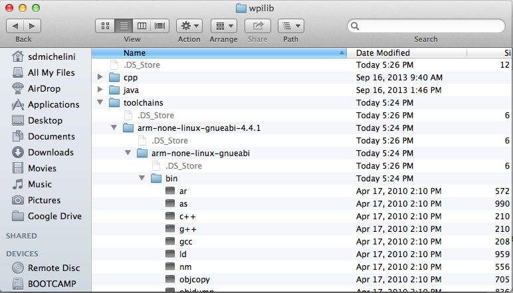Open Remote Disc under Devices

53,268
